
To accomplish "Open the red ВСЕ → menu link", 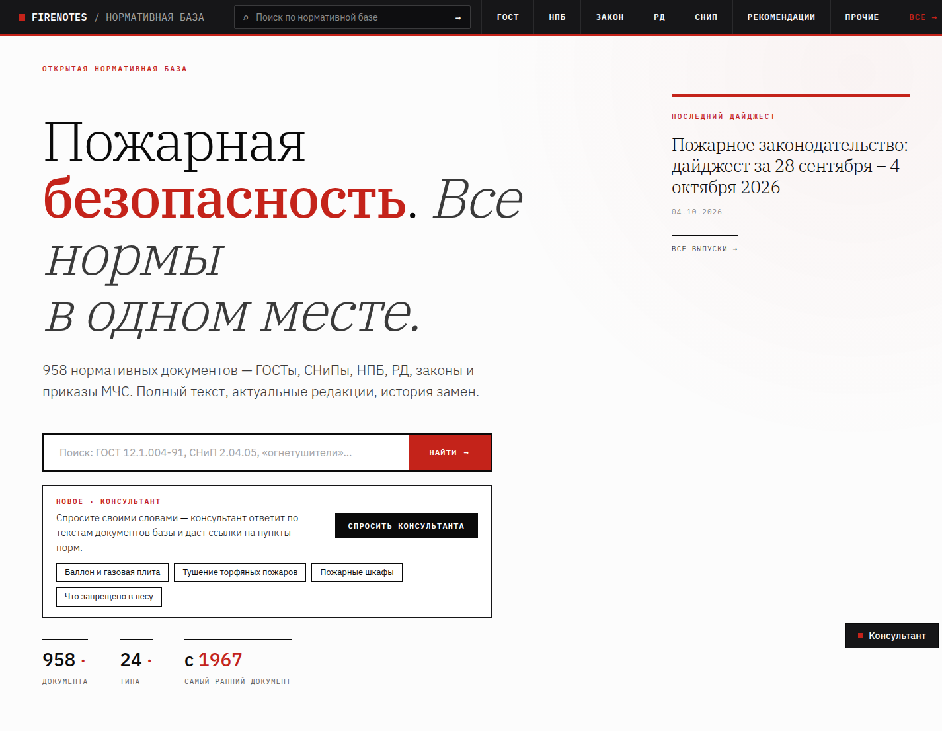I will tap(923, 17).
